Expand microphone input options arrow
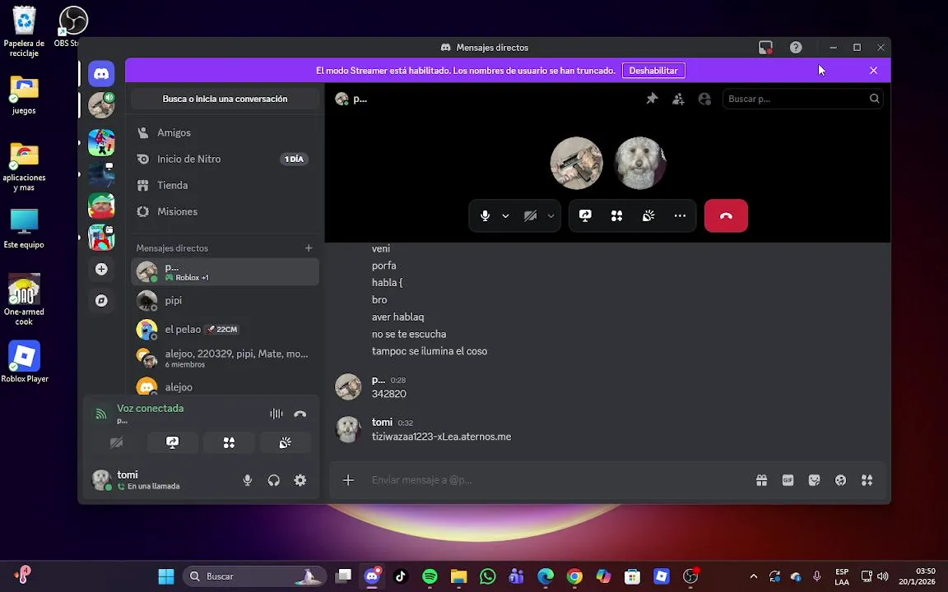 (x=505, y=215)
